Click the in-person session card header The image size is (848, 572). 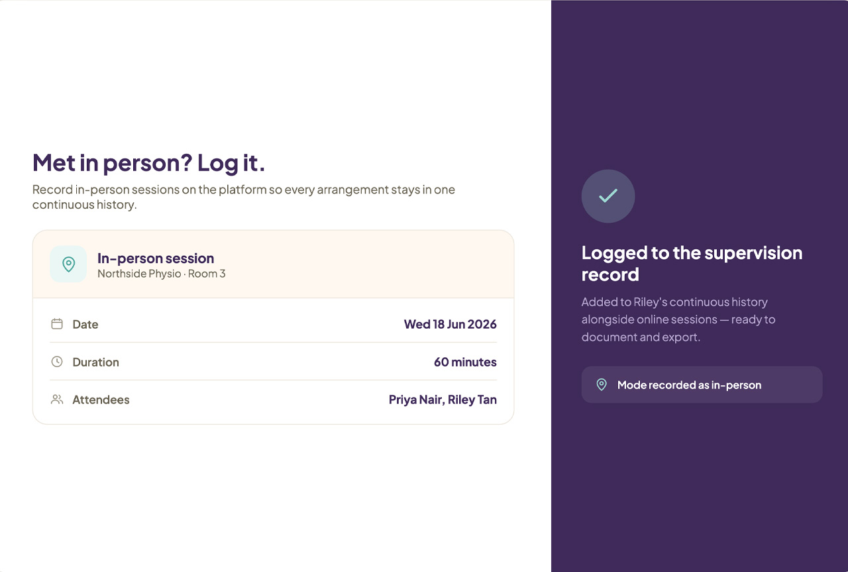coord(273,264)
